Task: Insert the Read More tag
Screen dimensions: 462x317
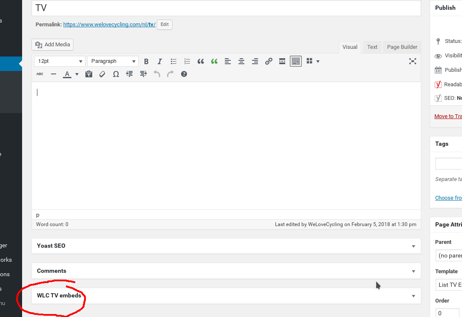Action: click(x=282, y=61)
